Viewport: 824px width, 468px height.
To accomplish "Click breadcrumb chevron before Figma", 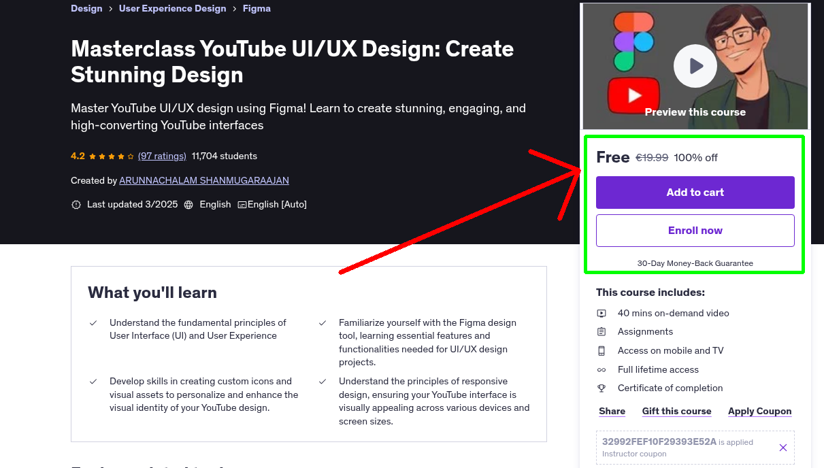I will [x=234, y=9].
